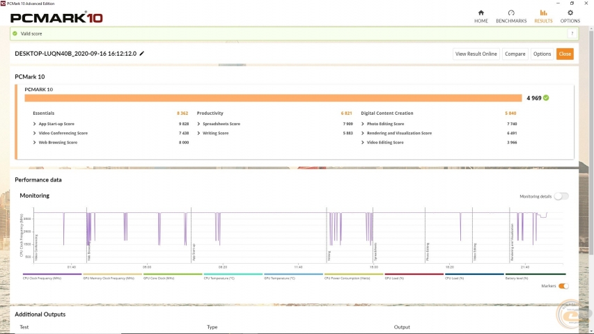Expand App Start-up Score row
The height and width of the screenshot is (334, 594).
pyautogui.click(x=35, y=124)
